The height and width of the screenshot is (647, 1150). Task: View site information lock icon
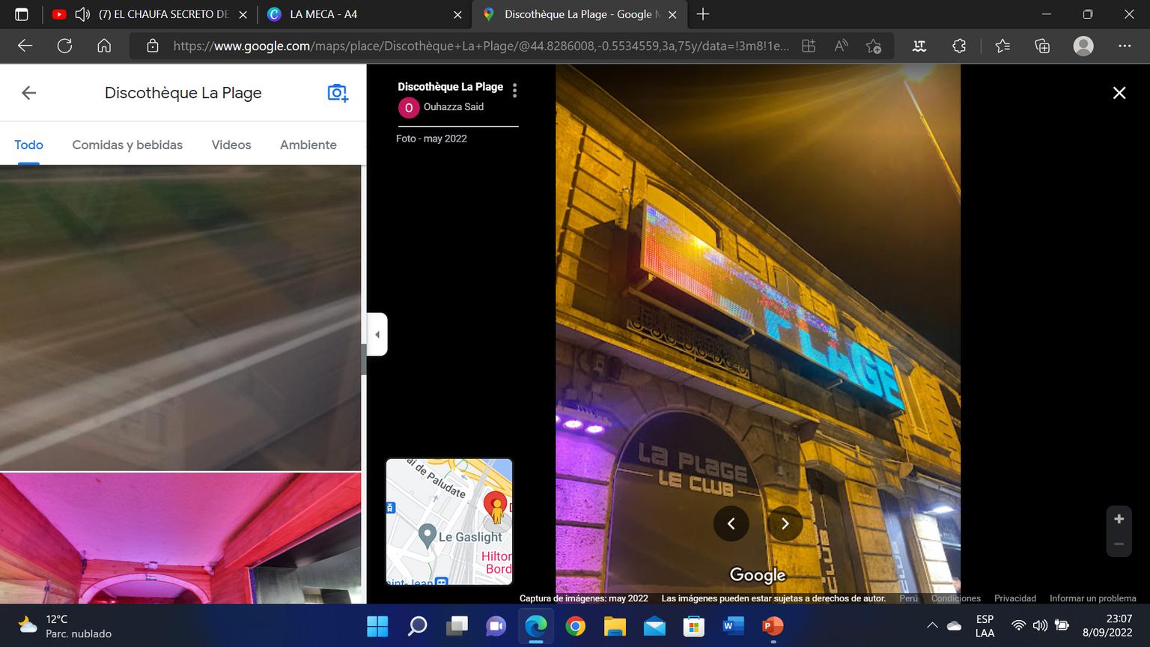(153, 46)
